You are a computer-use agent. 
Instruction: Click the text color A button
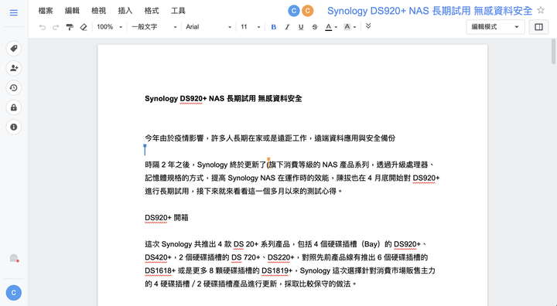point(329,27)
